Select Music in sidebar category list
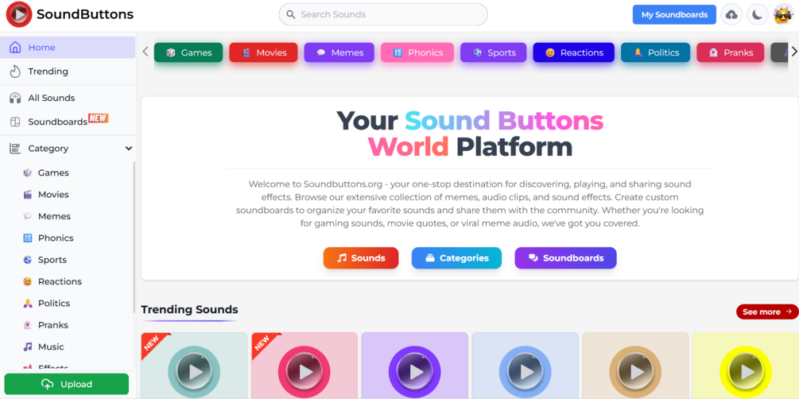The height and width of the screenshot is (399, 799). (x=51, y=347)
